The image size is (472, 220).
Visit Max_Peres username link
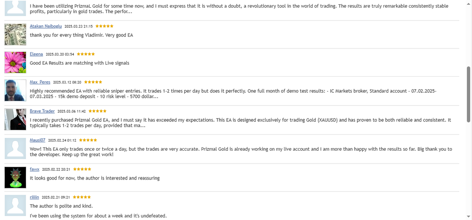click(40, 82)
